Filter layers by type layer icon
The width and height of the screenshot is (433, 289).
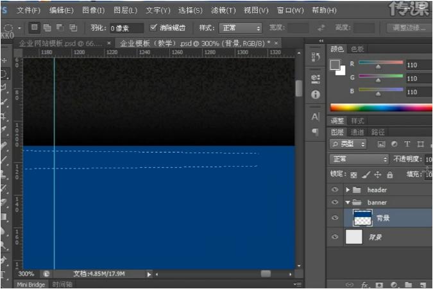(x=407, y=144)
